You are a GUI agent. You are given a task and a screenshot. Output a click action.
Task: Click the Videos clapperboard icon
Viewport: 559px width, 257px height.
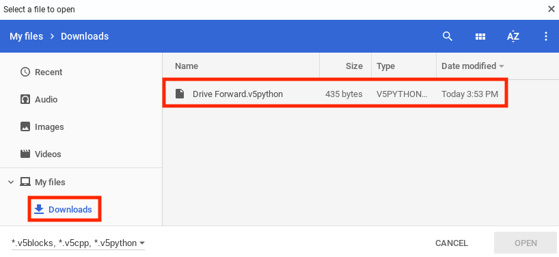[25, 154]
